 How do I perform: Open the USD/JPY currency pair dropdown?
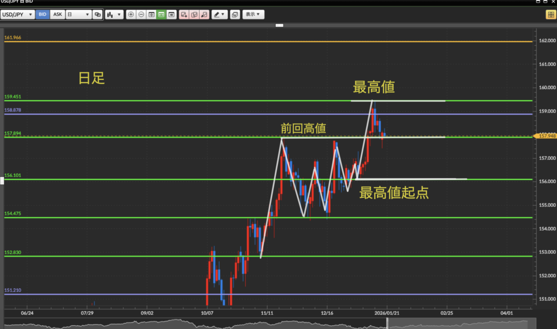point(19,15)
